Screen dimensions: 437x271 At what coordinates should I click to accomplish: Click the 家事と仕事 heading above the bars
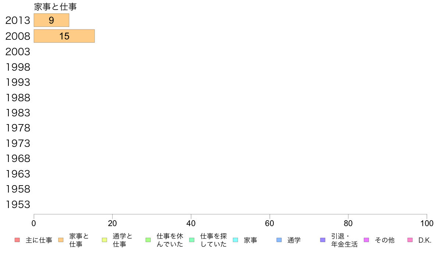click(x=55, y=7)
